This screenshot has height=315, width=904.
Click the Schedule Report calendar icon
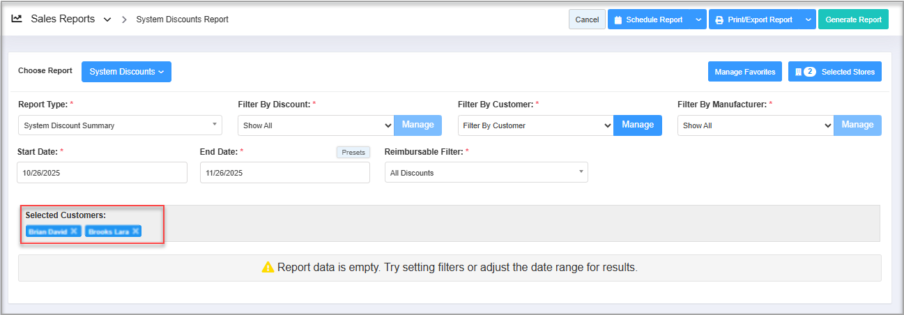[618, 20]
